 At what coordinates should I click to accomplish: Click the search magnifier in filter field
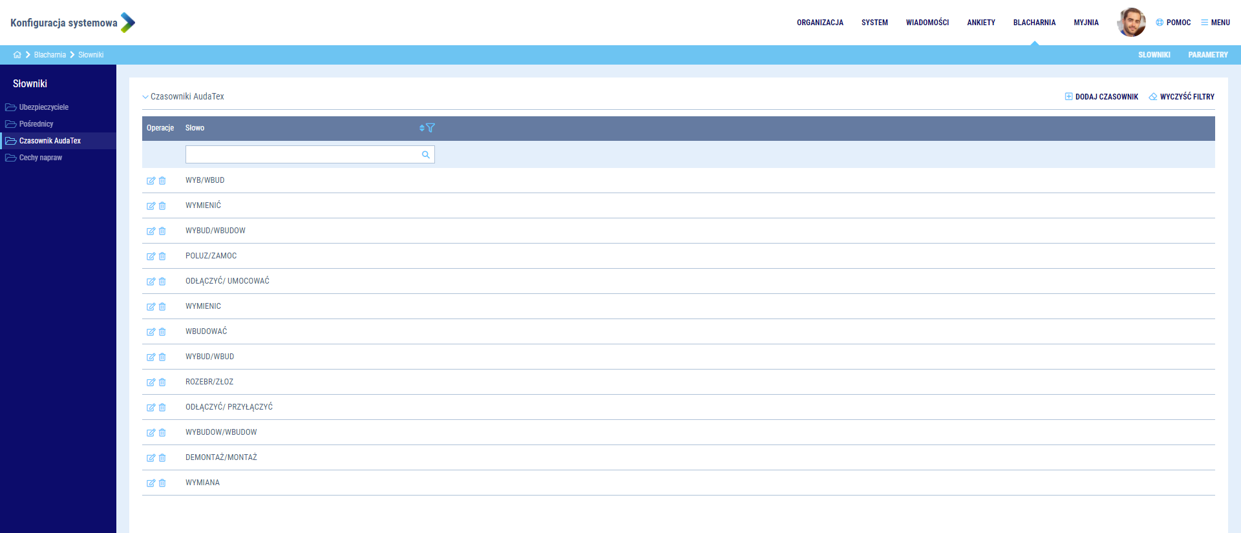coord(426,154)
